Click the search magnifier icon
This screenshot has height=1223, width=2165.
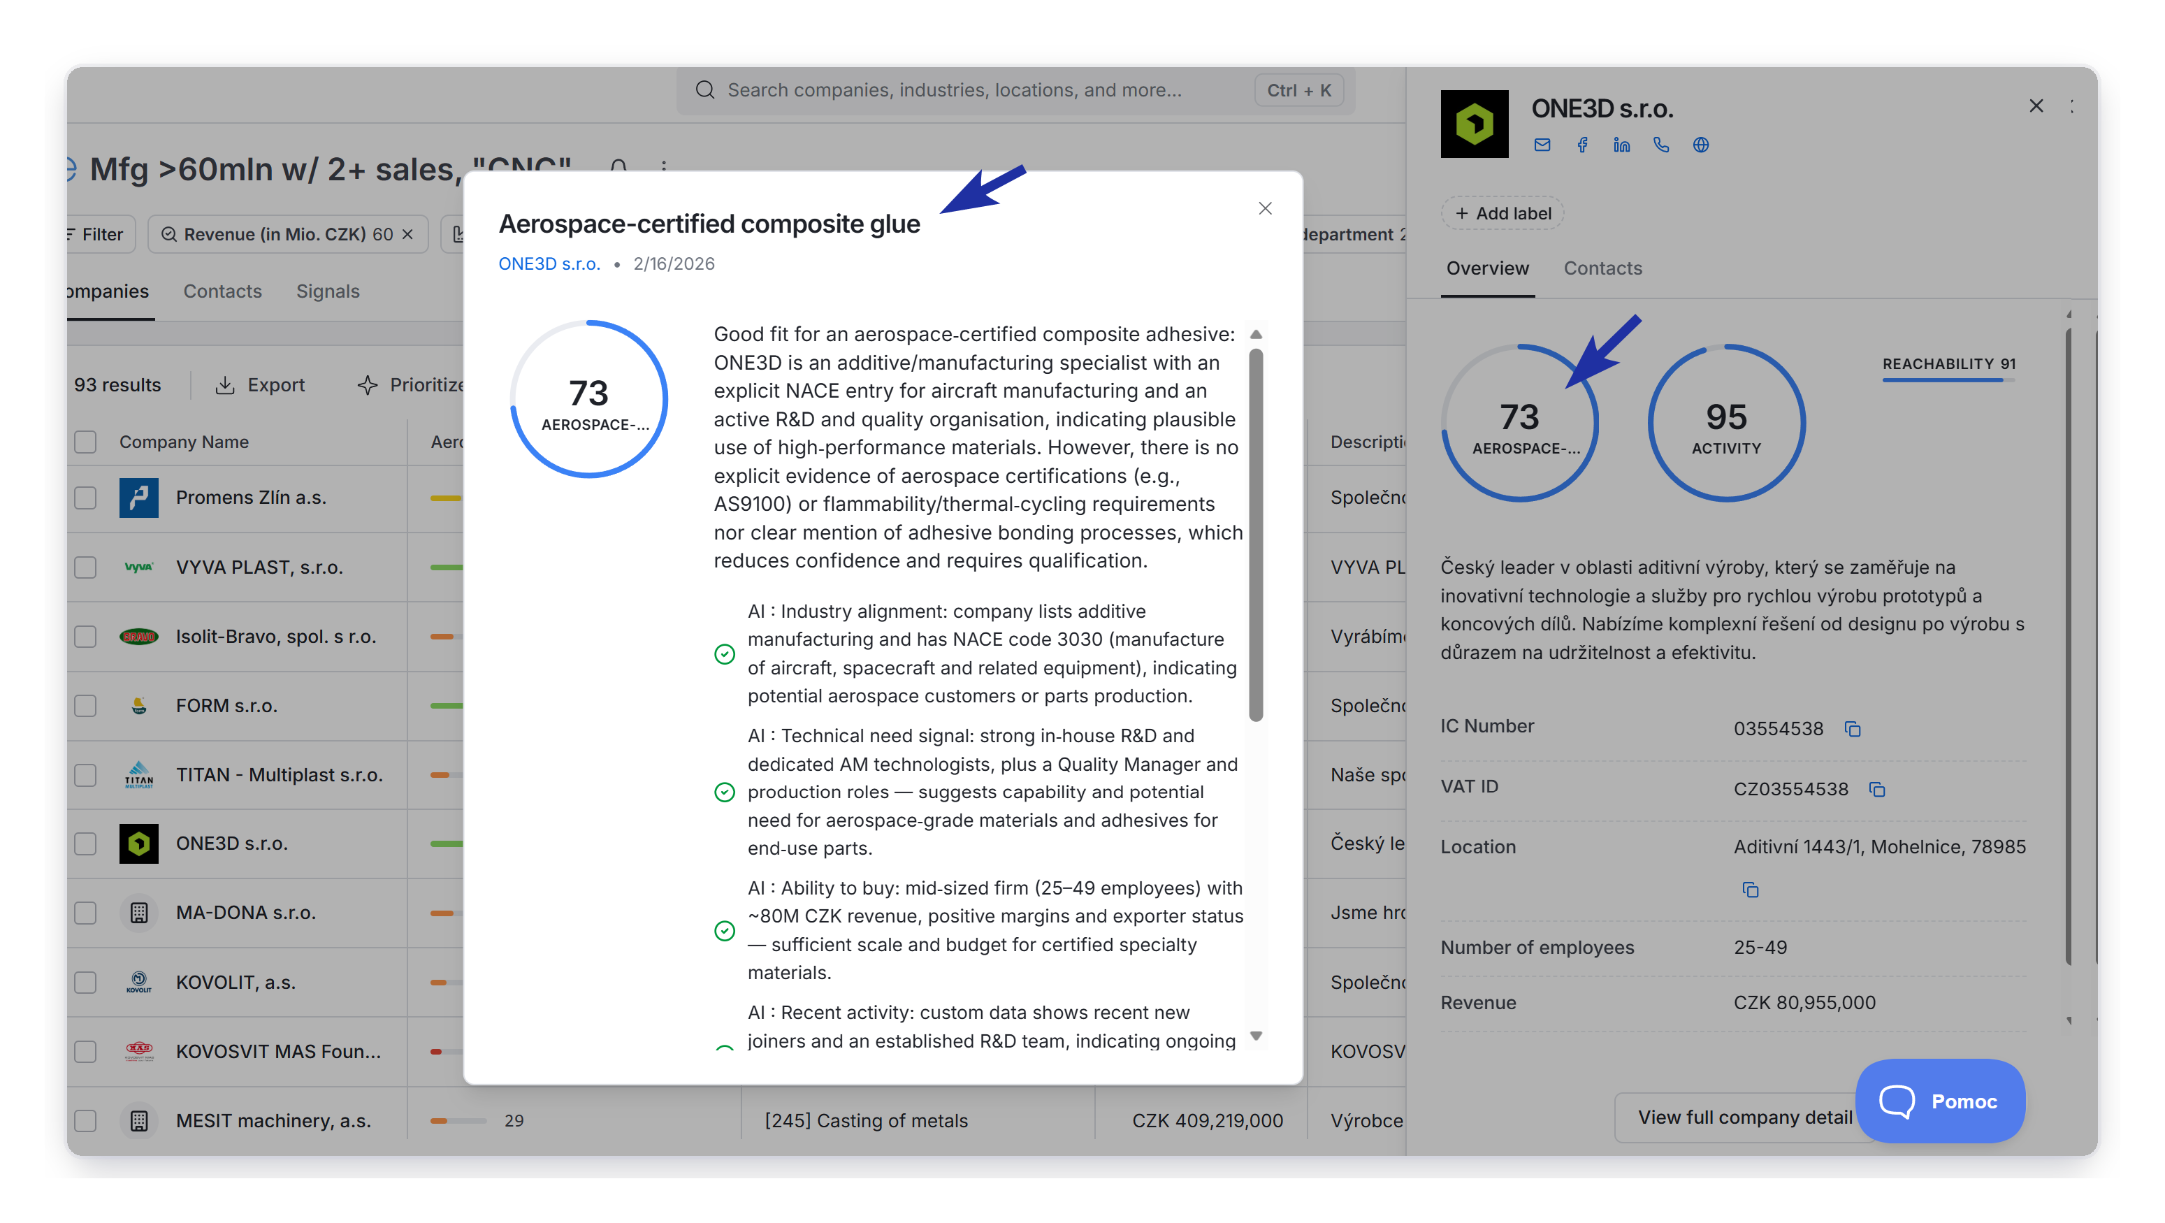tap(704, 90)
